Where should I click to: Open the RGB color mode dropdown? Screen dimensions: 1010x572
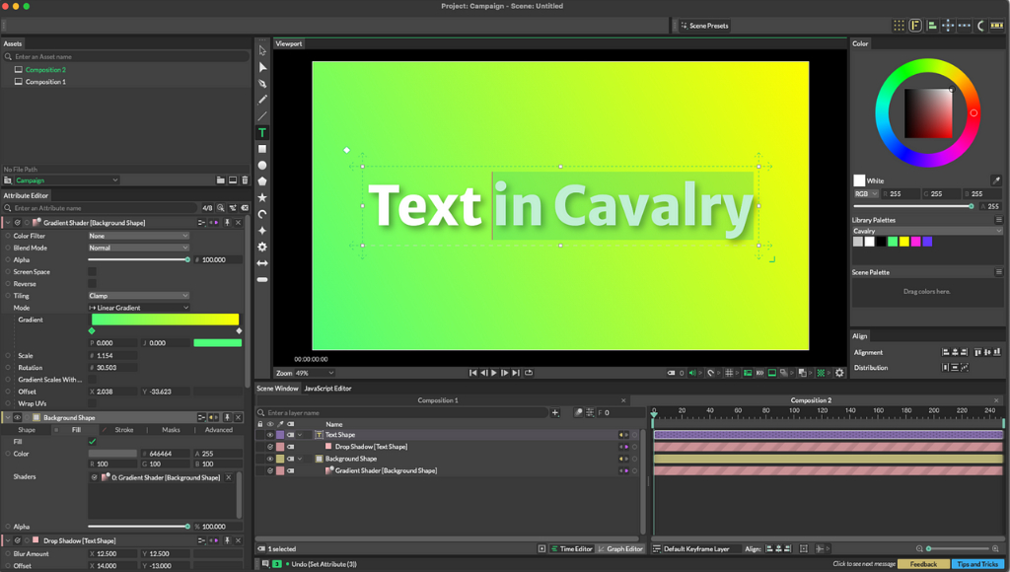pyautogui.click(x=866, y=194)
